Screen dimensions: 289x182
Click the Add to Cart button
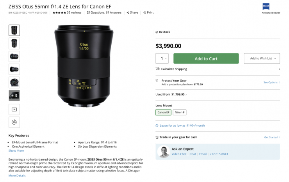click(x=206, y=58)
